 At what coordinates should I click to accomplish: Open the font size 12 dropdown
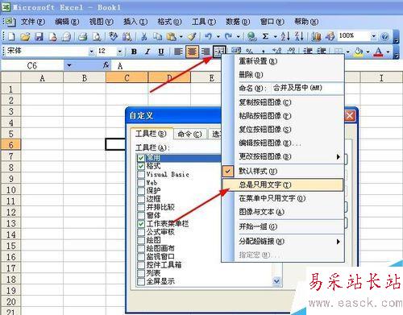(x=120, y=52)
